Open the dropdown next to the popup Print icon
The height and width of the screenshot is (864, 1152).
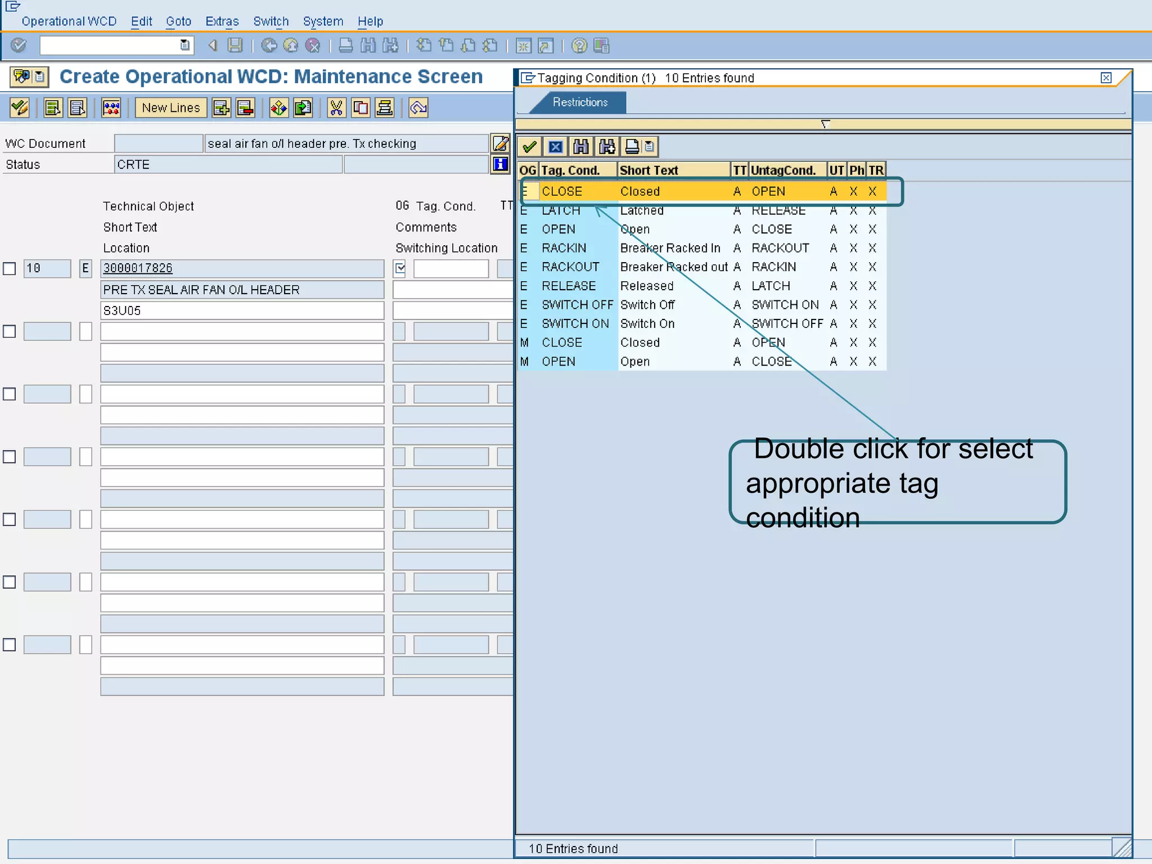point(649,147)
